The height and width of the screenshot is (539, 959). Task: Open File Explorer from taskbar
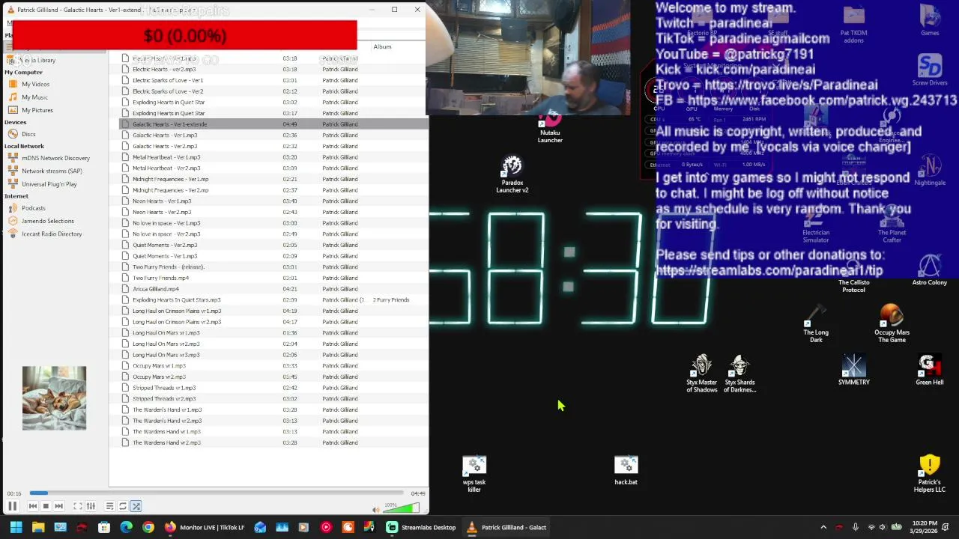(x=38, y=527)
